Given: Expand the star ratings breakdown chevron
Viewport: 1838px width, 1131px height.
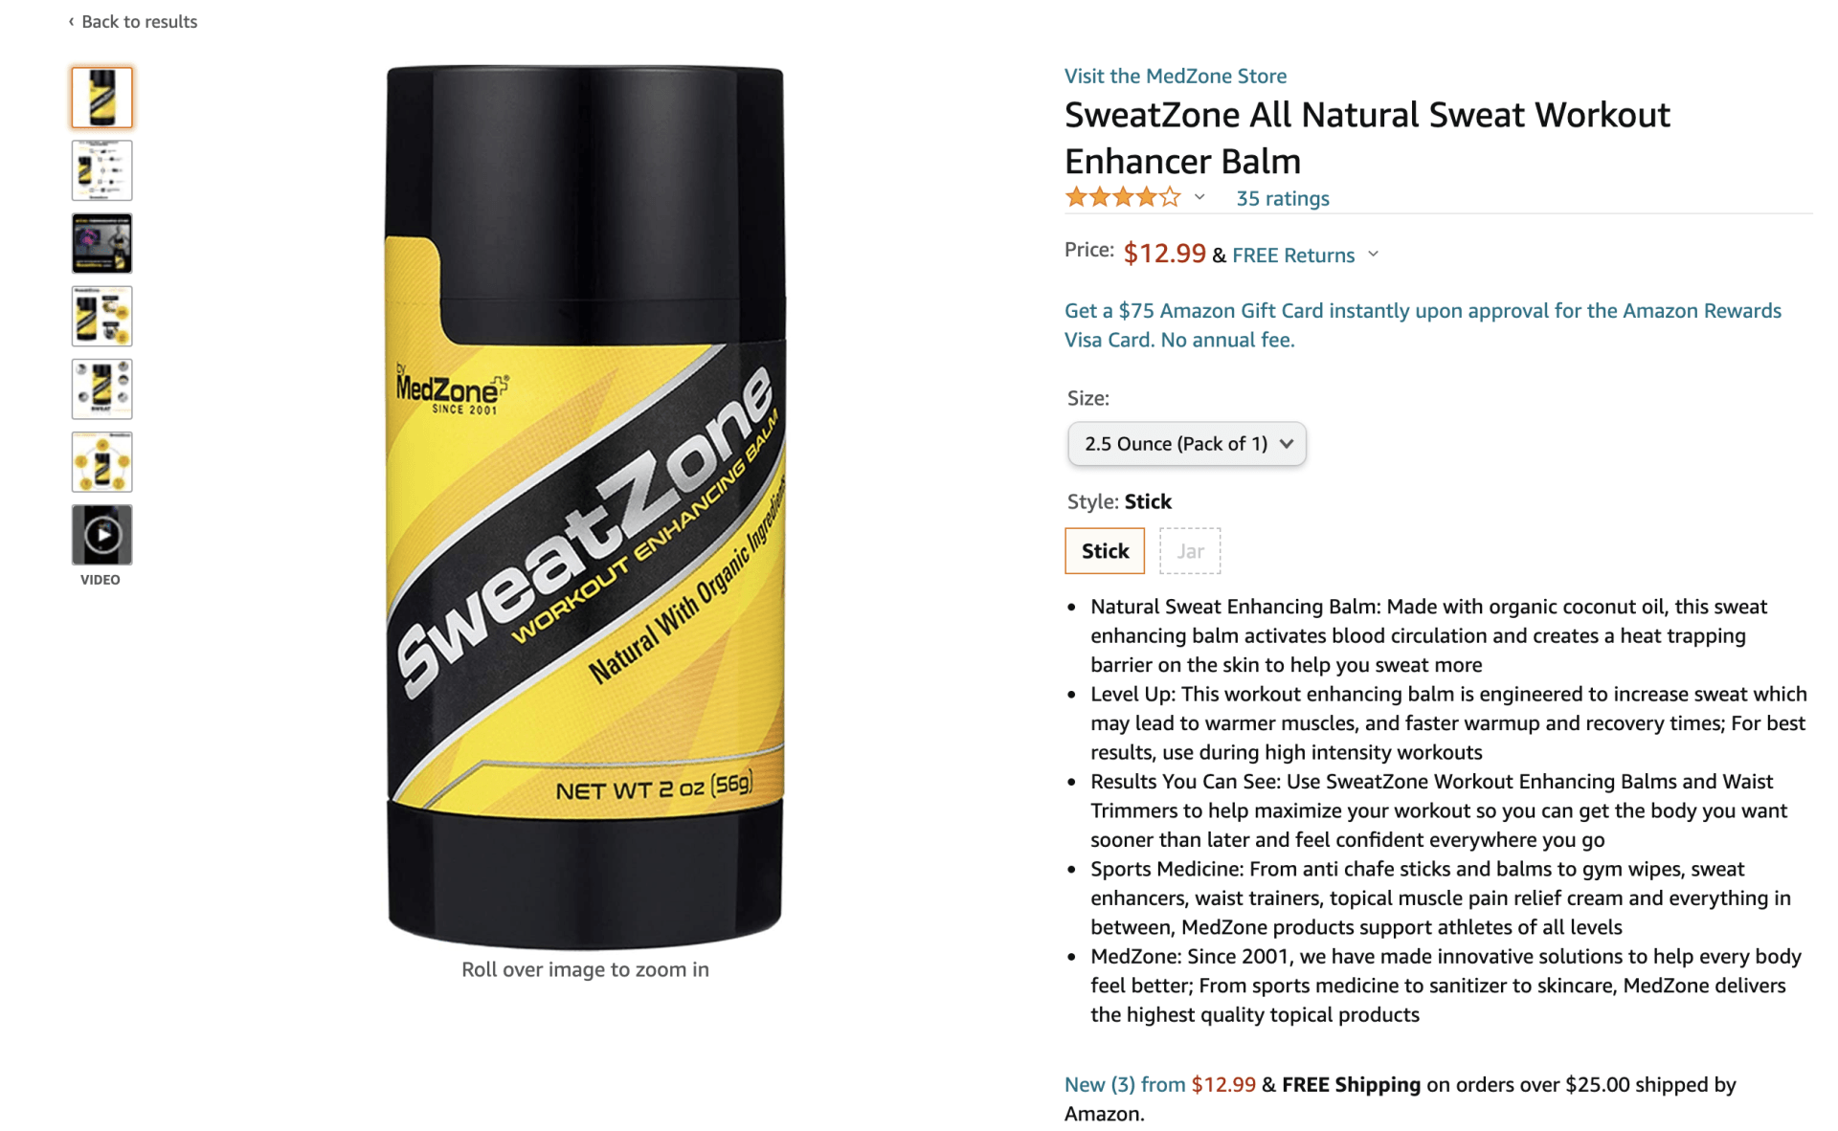Looking at the screenshot, I should (x=1199, y=197).
